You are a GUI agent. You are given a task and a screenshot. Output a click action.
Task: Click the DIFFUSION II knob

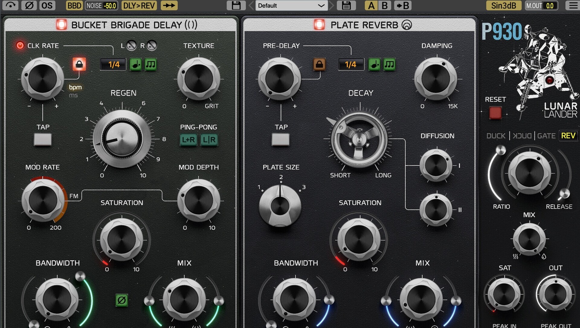(436, 210)
